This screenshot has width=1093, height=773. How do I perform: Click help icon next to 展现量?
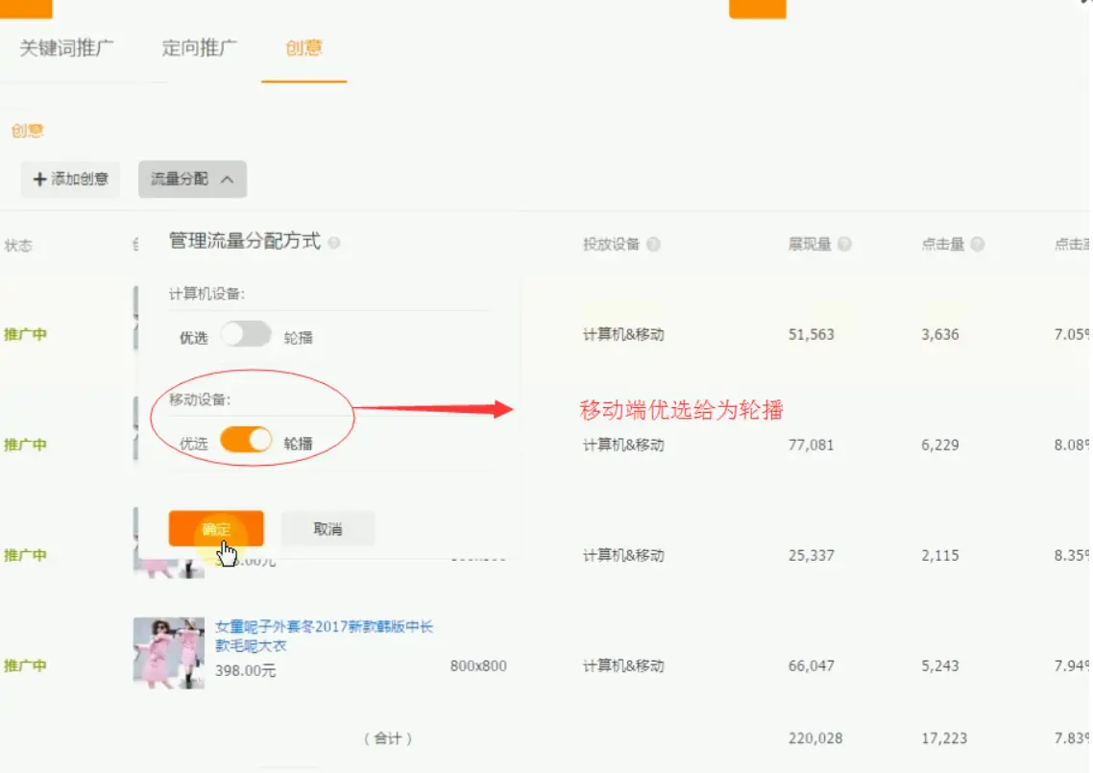[x=844, y=245]
